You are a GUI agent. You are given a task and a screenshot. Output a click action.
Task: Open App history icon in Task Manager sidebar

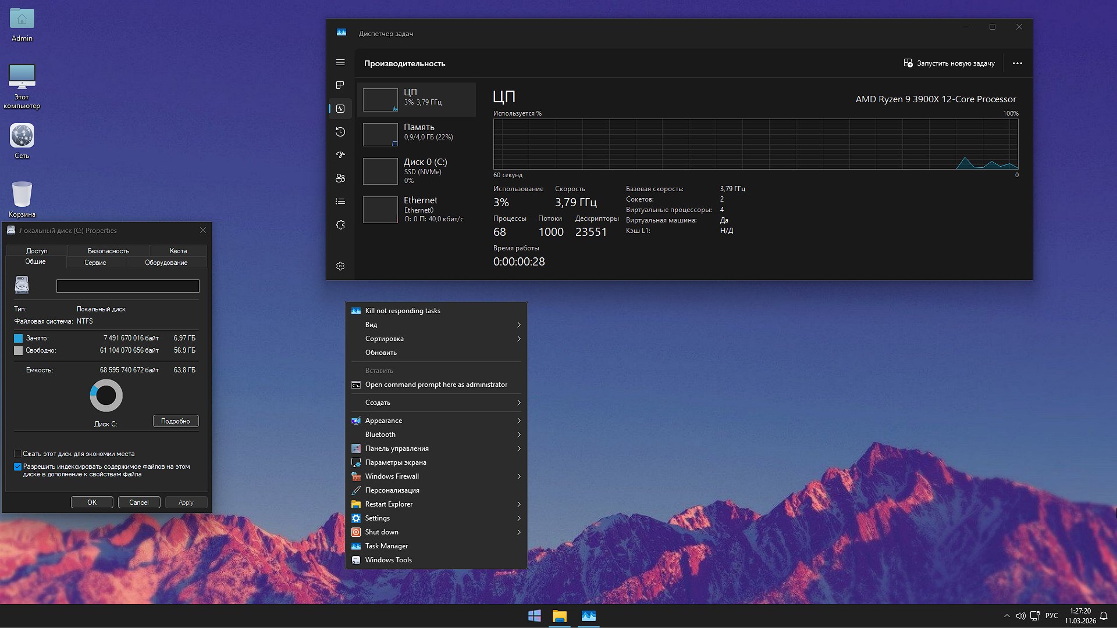click(x=340, y=132)
